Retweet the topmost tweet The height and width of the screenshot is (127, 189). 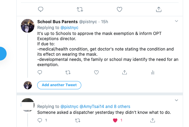80,9
